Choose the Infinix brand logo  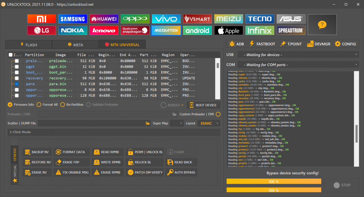260,30
